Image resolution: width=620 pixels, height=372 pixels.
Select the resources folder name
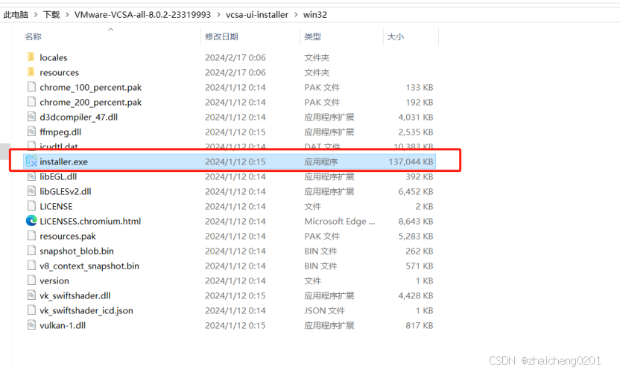coord(60,73)
